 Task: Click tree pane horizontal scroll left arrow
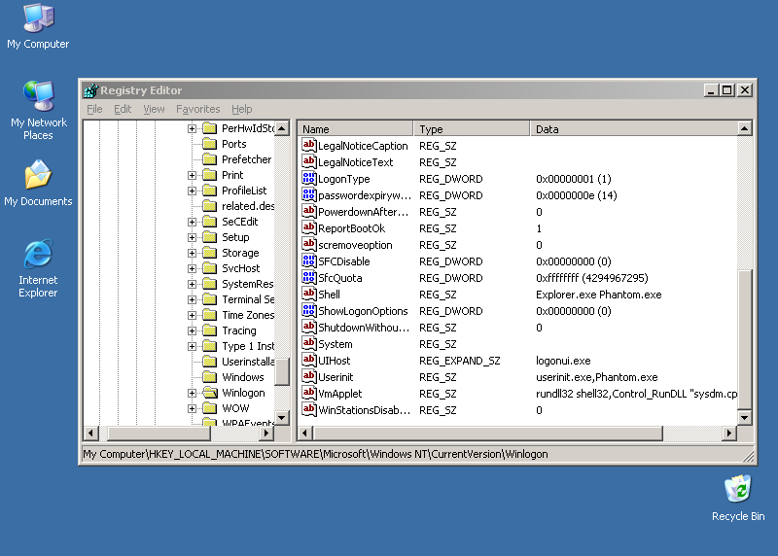pos(90,433)
